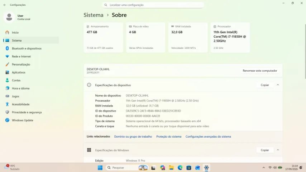Click the Windows logo beside Especificações do Windows
Image resolution: width=306 pixels, height=172 pixels.
tap(89, 150)
